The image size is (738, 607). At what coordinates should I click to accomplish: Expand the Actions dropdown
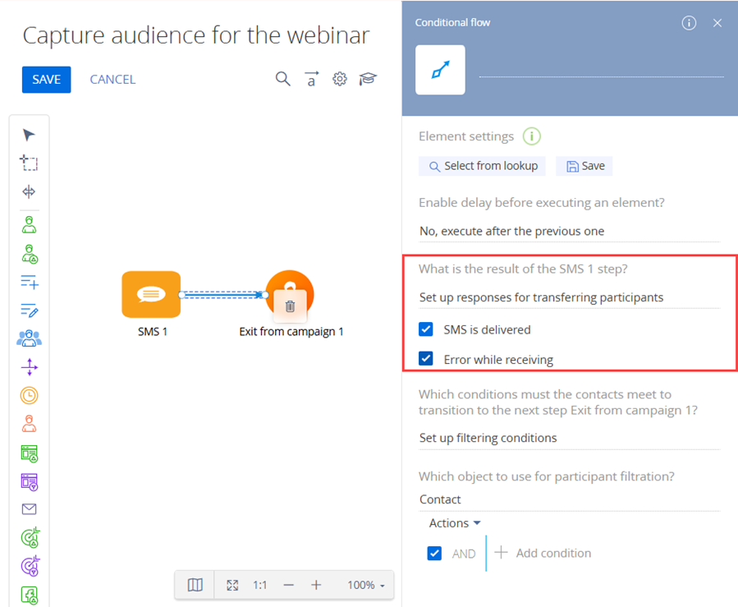point(455,523)
